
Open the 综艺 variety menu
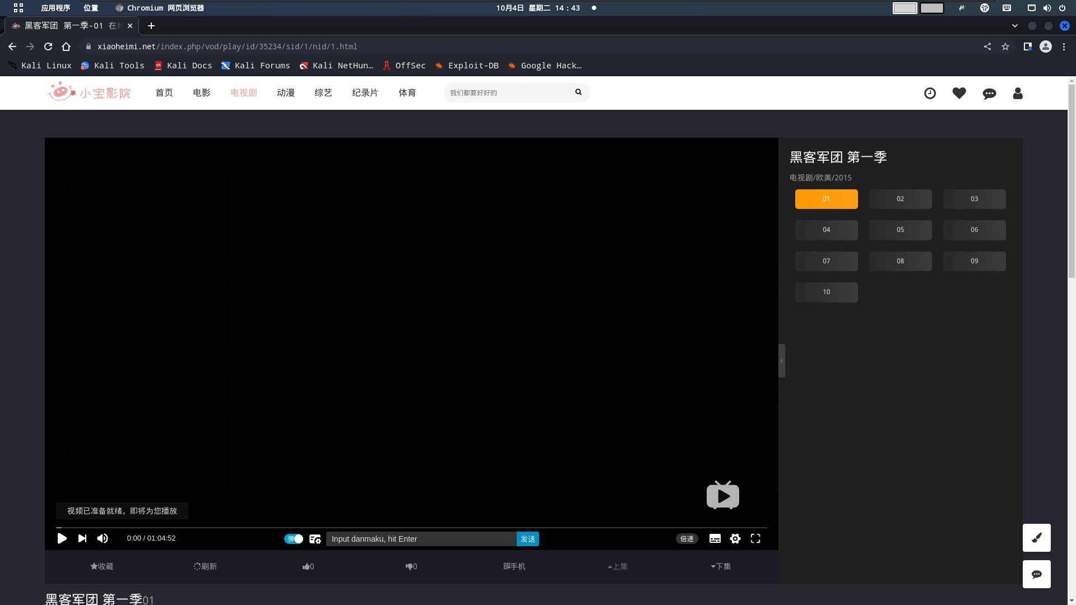[323, 93]
